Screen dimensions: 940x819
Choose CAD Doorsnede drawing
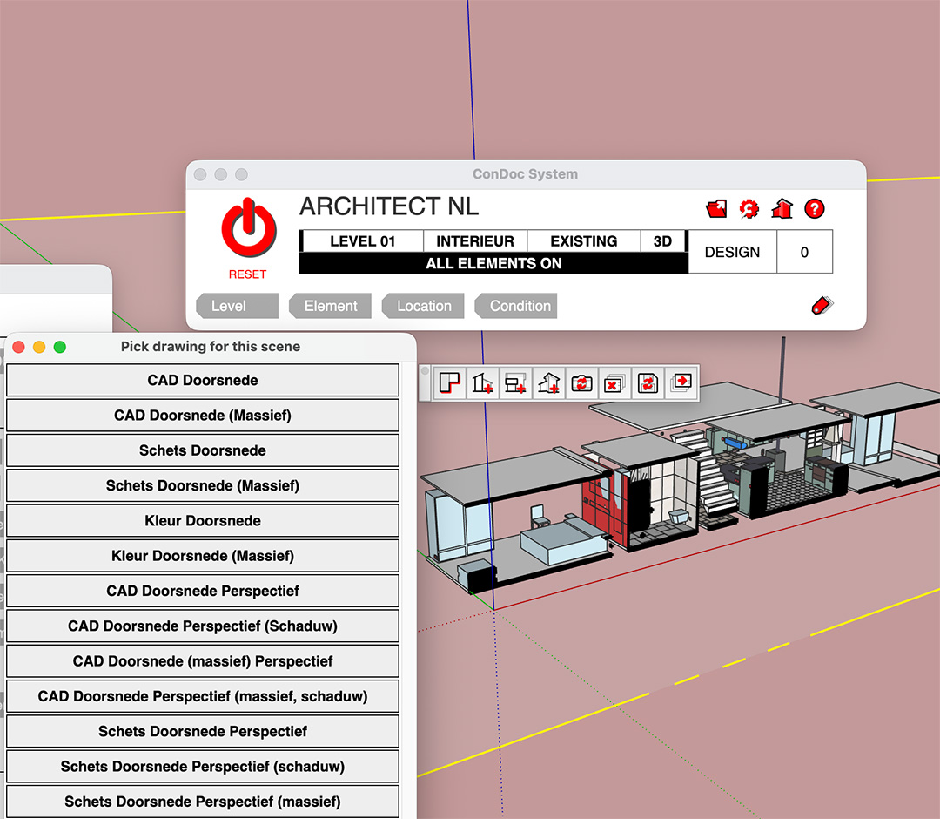203,381
